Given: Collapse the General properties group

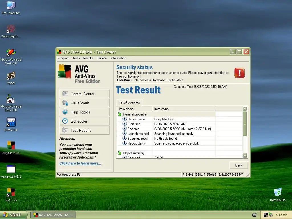Looking at the screenshot, I should 120,114.
